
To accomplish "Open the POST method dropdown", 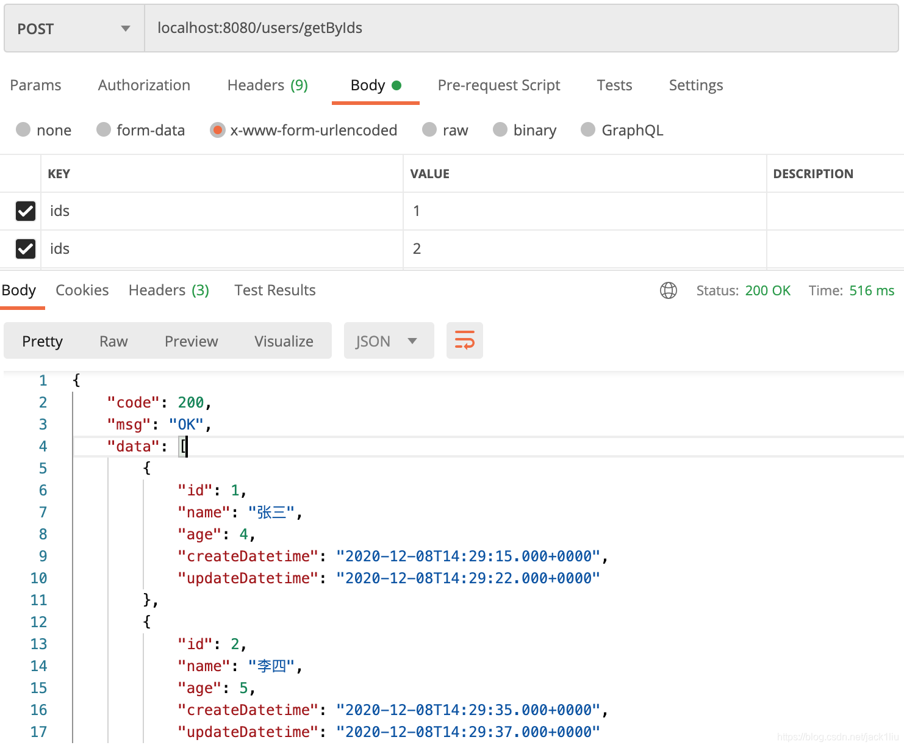I will 74,29.
